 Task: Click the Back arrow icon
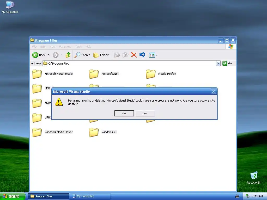click(x=35, y=55)
